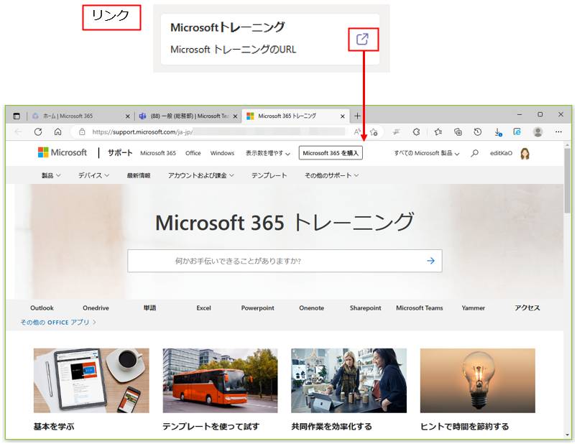Click the browser refresh icon
Viewport: 577px width, 444px height.
(38, 131)
